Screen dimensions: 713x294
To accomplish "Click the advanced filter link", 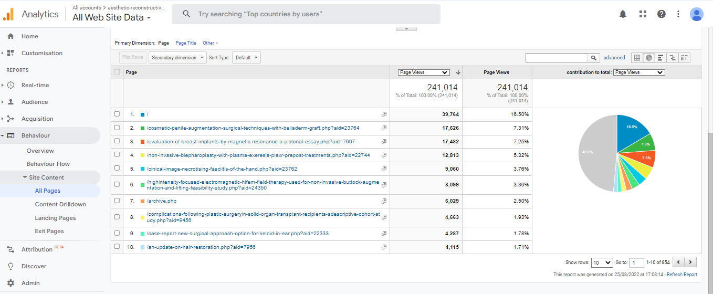I will point(614,58).
